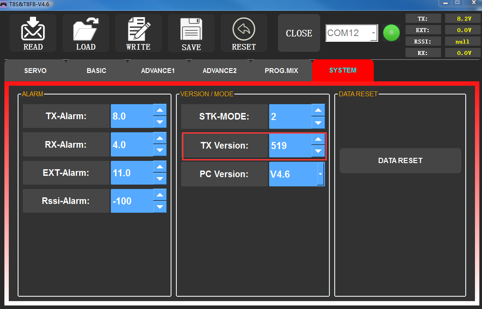Image resolution: width=482 pixels, height=309 pixels.
Task: Click the RESET arrow icon
Action: 244,33
